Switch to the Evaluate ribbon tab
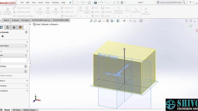 tap(15, 20)
